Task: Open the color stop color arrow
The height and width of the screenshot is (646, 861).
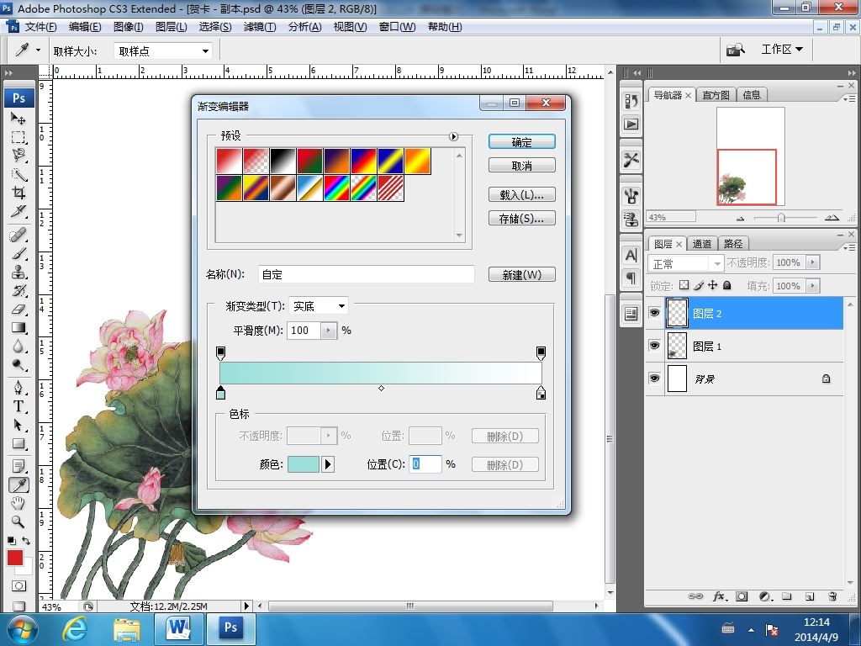Action: coord(328,464)
